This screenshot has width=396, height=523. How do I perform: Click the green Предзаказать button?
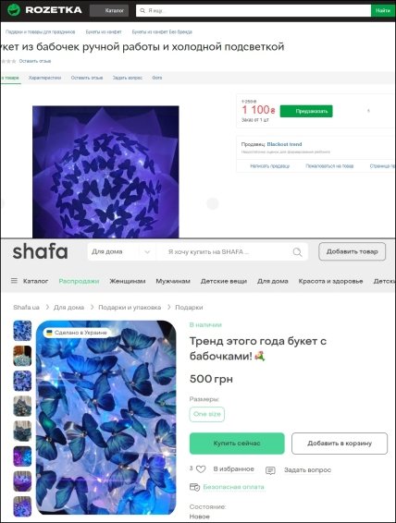306,111
